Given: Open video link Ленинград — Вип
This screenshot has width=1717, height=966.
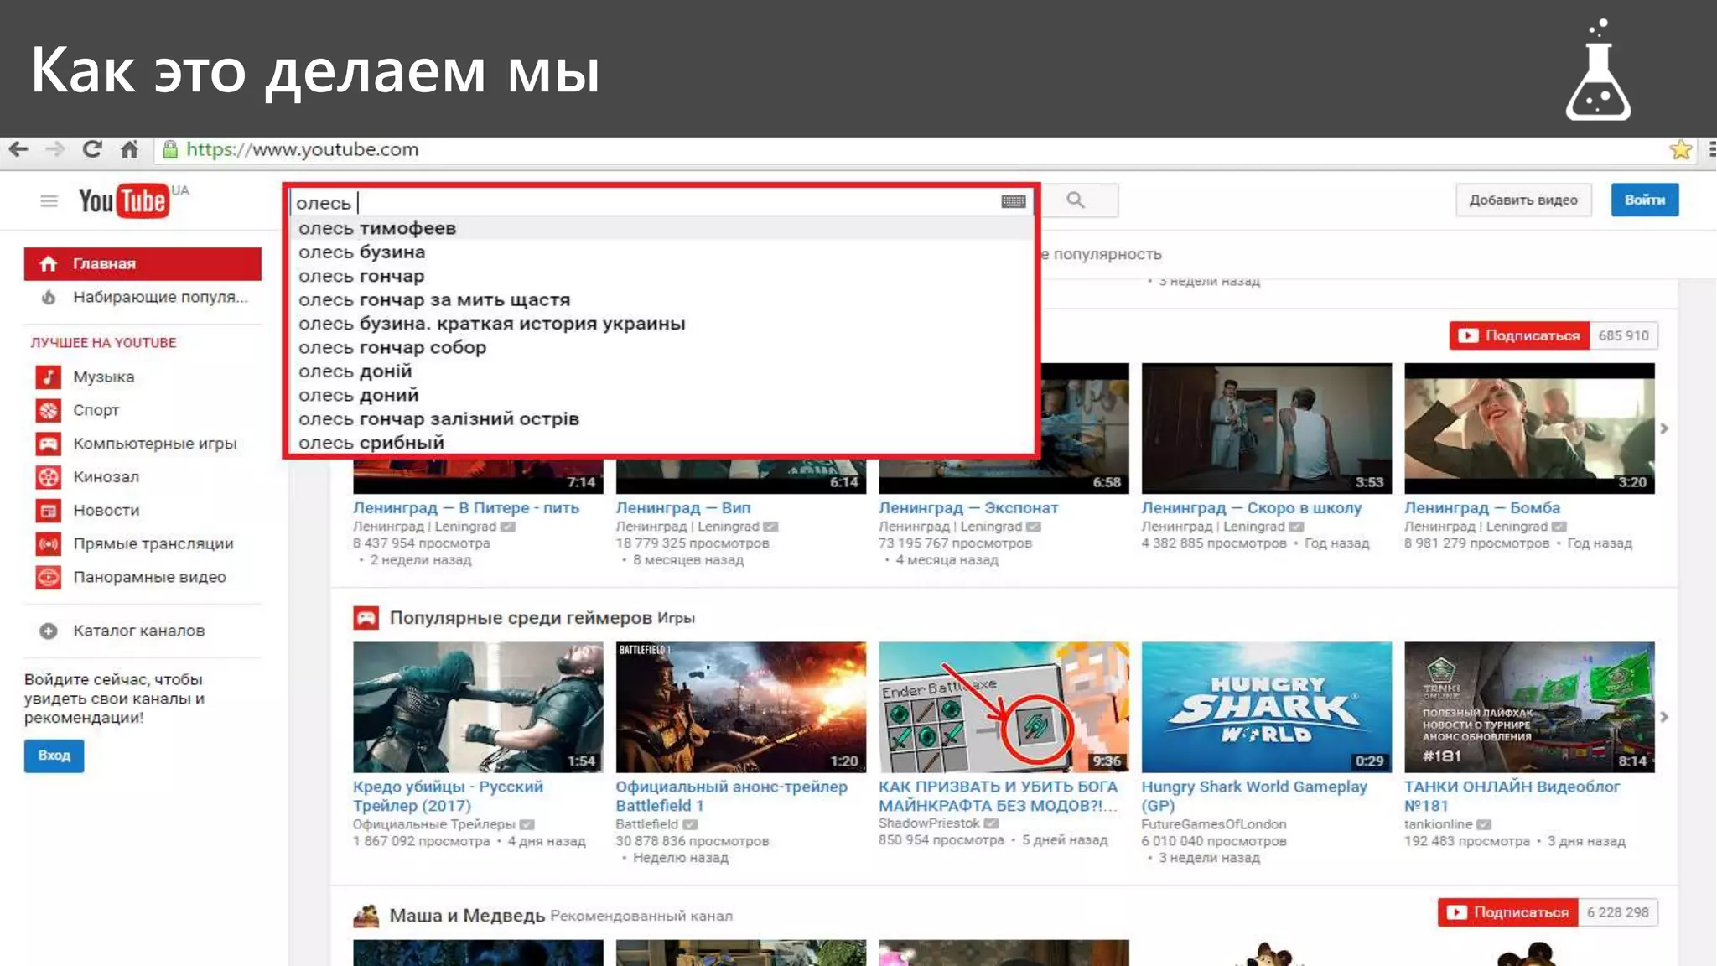Looking at the screenshot, I should 683,507.
